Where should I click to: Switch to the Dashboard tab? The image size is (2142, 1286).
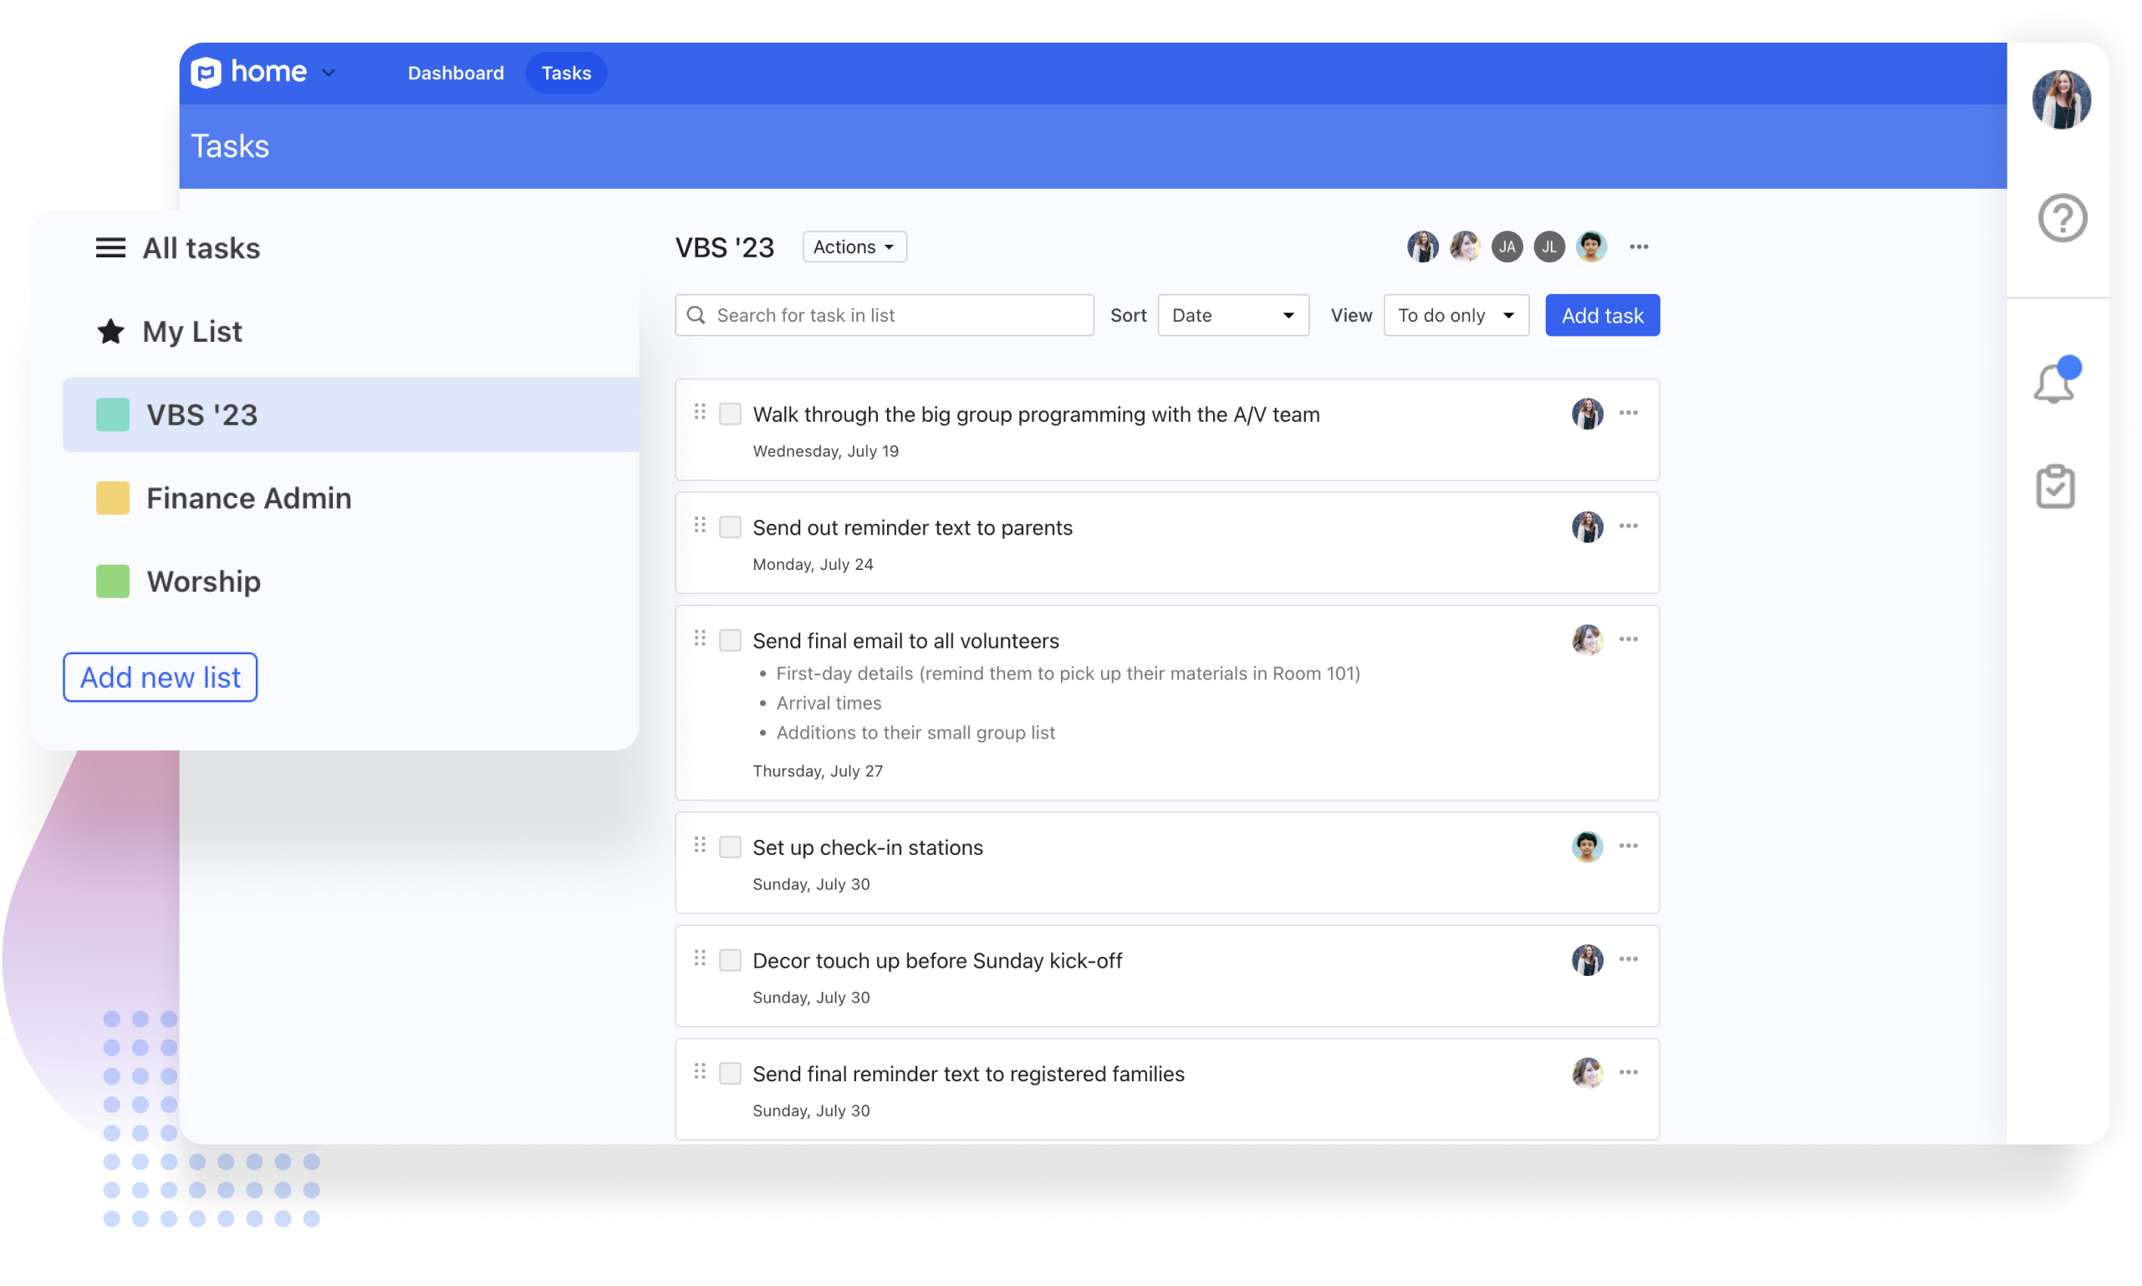[455, 73]
